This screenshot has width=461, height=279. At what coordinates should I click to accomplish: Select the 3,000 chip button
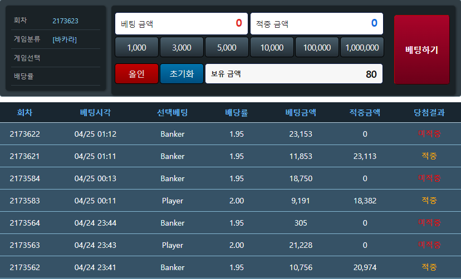point(182,48)
